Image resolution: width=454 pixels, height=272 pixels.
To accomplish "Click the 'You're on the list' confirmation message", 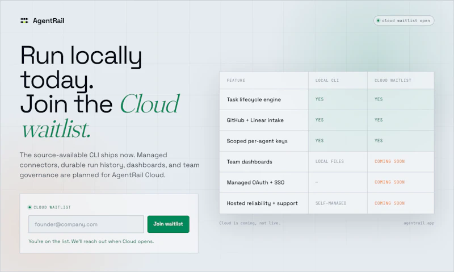I will pyautogui.click(x=91, y=241).
